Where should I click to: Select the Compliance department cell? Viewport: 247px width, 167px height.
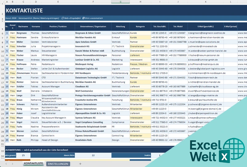120,122
